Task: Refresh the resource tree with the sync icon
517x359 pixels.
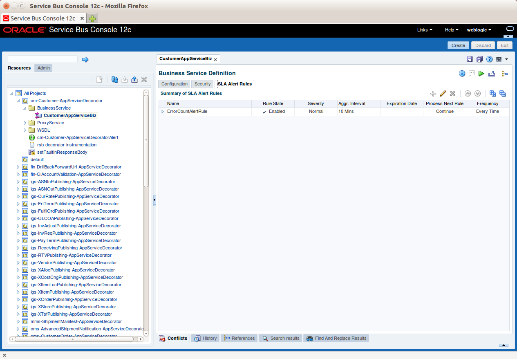Action: click(114, 80)
